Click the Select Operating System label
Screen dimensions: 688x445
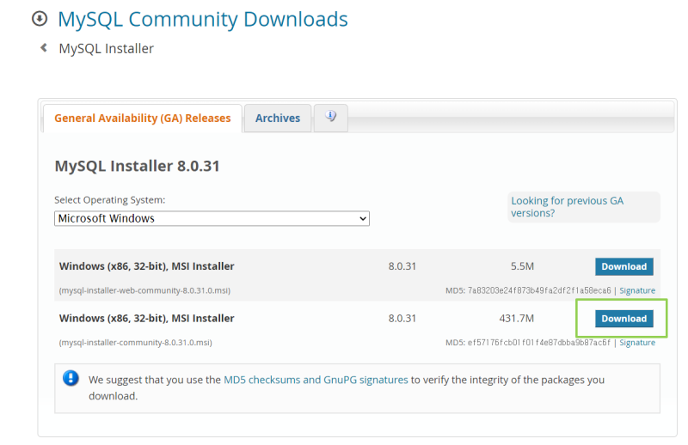coord(110,200)
